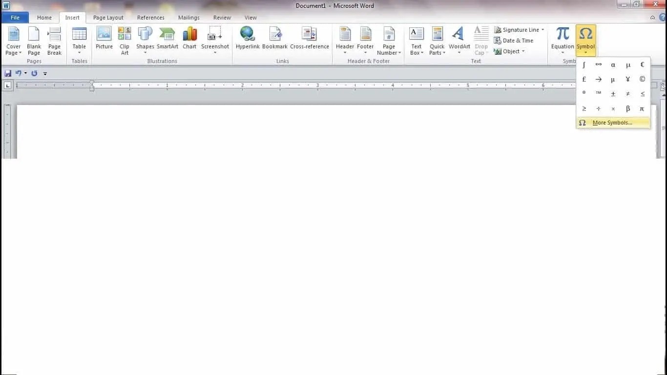Image resolution: width=667 pixels, height=375 pixels.
Task: Save the document via Quick Access
Action: tap(8, 73)
